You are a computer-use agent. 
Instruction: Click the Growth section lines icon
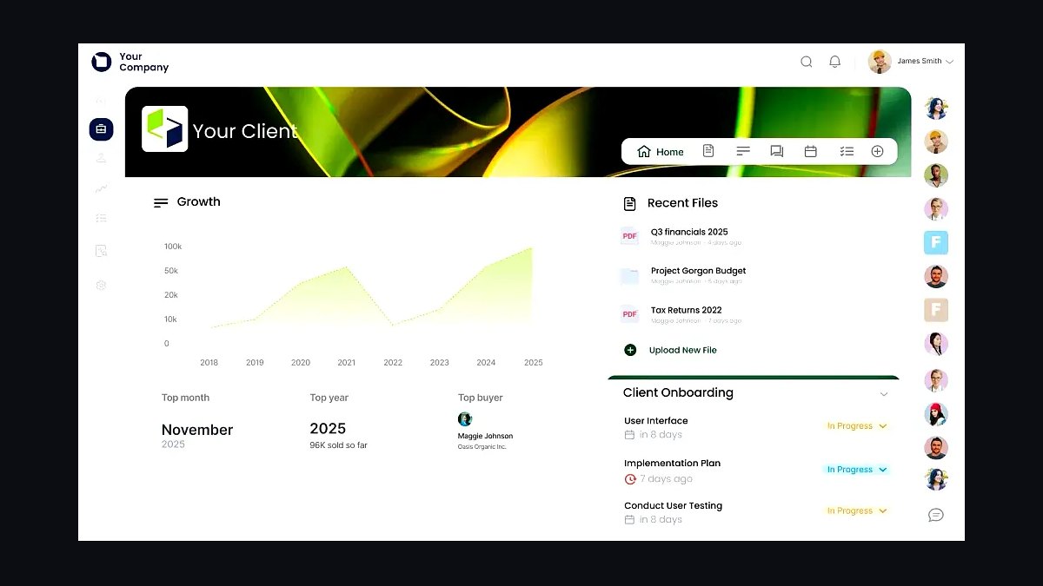pos(161,202)
